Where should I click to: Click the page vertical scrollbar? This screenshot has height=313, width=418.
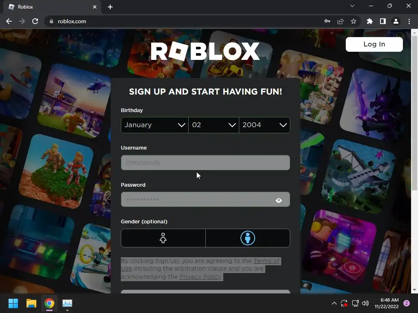(414, 113)
